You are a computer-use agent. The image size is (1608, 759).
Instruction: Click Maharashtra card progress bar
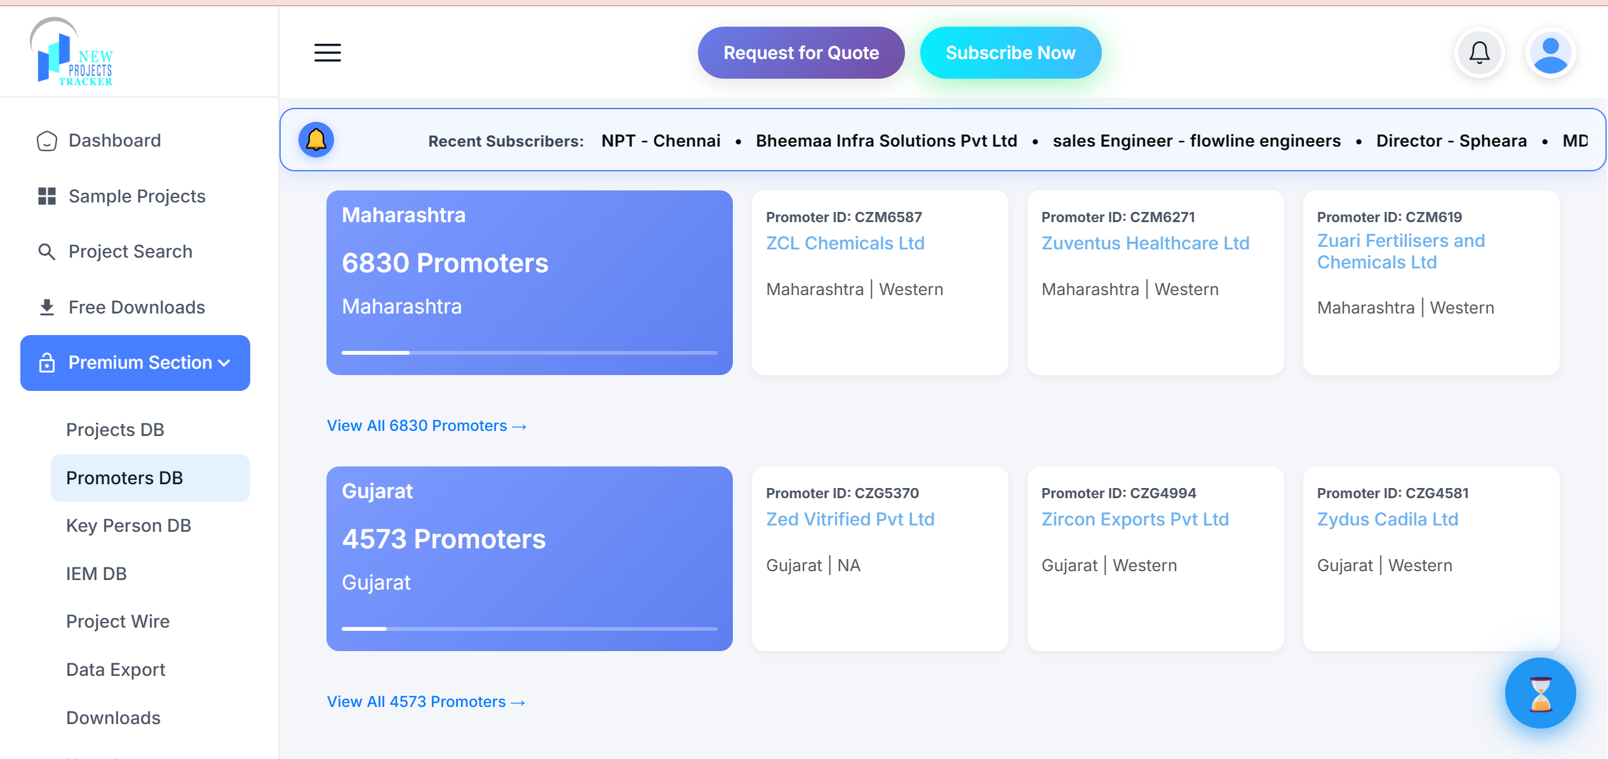pyautogui.click(x=530, y=352)
